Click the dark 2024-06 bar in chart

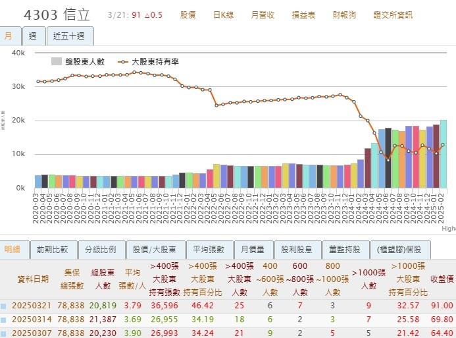(388, 157)
